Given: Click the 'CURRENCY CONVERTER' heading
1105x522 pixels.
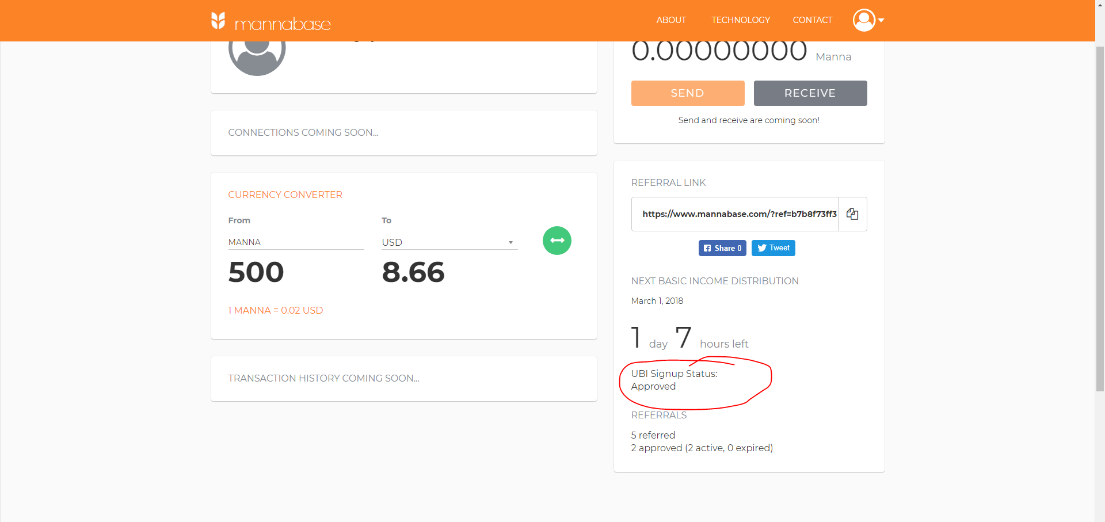Looking at the screenshot, I should pyautogui.click(x=285, y=195).
